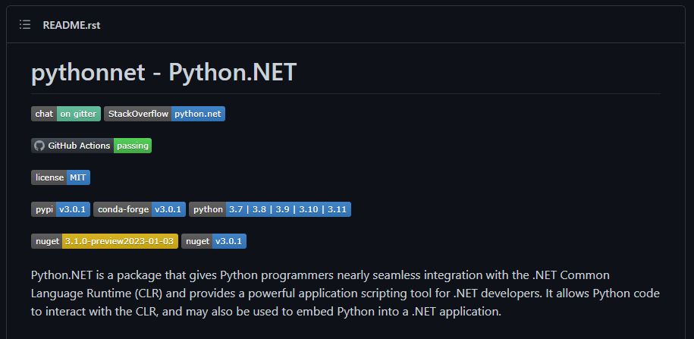The height and width of the screenshot is (339, 694).
Task: Click the conda-forge v3.0.1 badge
Action: [140, 209]
